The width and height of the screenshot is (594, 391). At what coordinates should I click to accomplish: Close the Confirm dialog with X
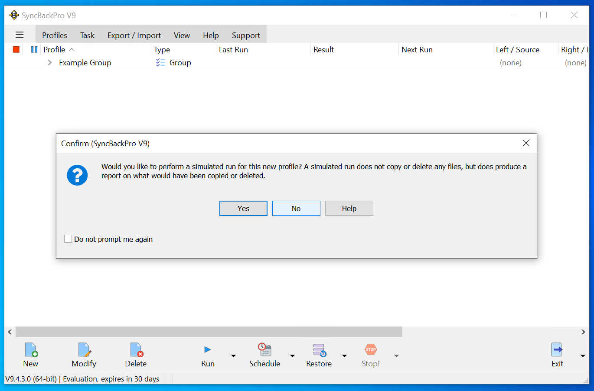coord(526,143)
